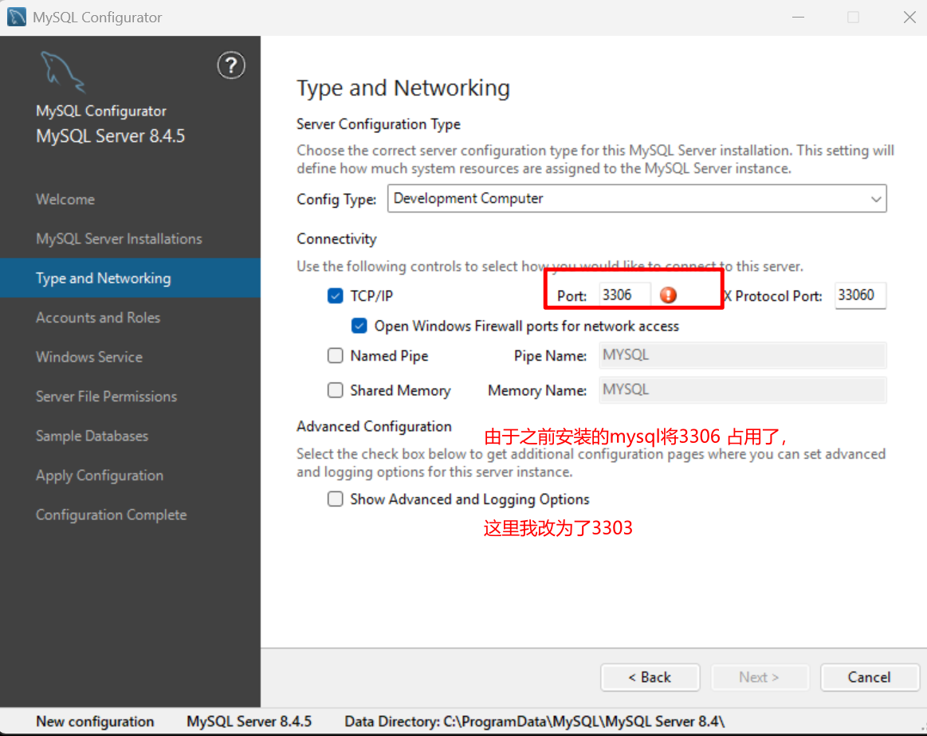Click the MySQL Configurator title bar icon
The width and height of the screenshot is (927, 736).
pyautogui.click(x=15, y=16)
